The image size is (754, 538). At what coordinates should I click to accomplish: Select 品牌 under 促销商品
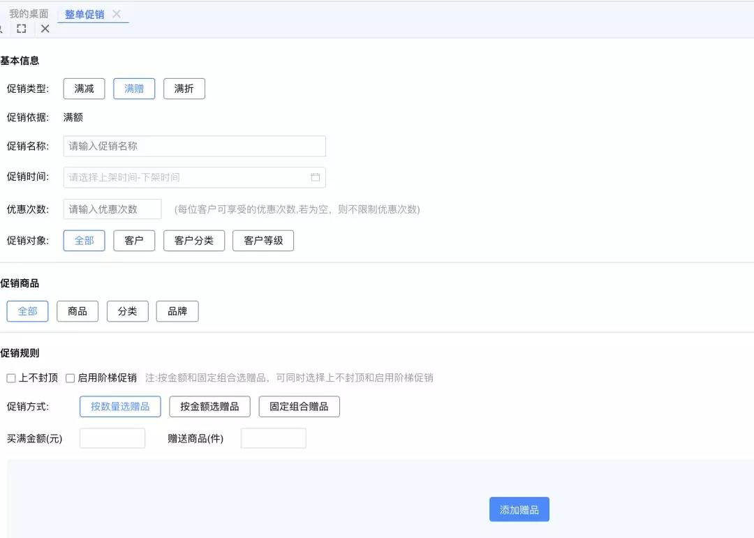point(177,311)
